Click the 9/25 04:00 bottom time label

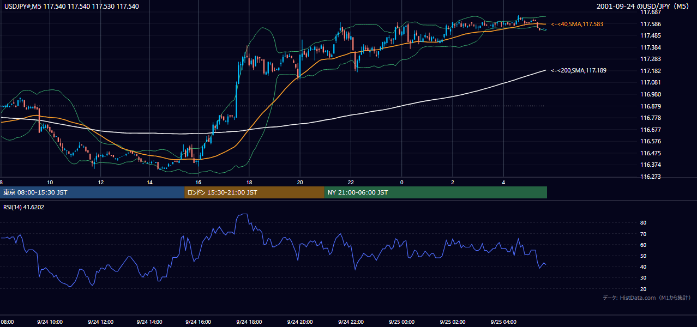click(503, 322)
